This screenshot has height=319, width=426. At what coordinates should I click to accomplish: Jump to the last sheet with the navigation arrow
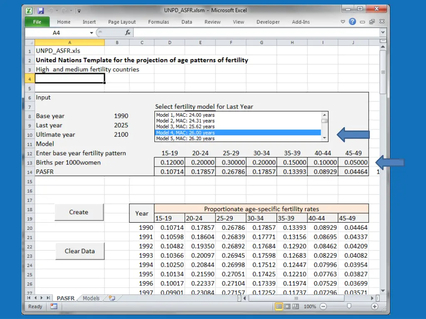[x=48, y=298]
